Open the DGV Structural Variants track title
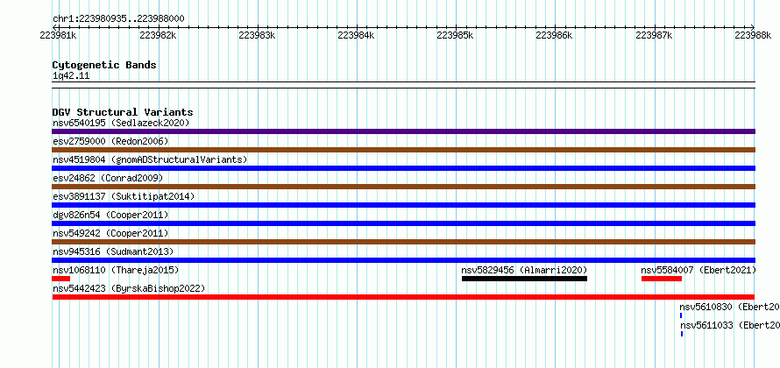The image size is (780, 368). pos(123,112)
